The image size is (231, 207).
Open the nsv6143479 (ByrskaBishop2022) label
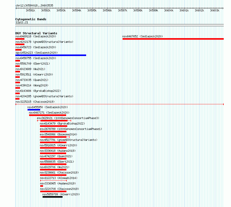click(x=62, y=123)
